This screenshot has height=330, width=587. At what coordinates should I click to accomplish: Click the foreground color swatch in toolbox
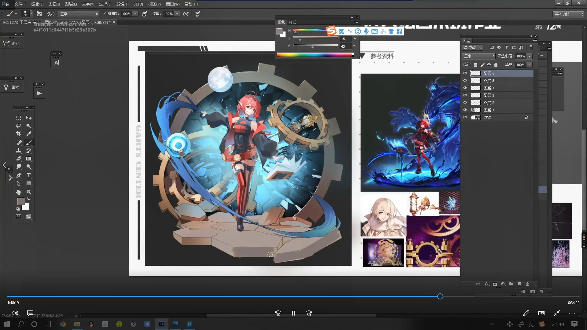click(x=20, y=201)
